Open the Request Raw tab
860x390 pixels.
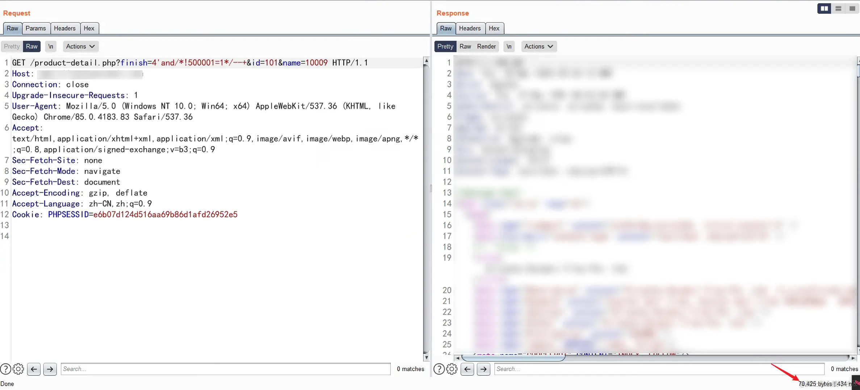tap(12, 28)
